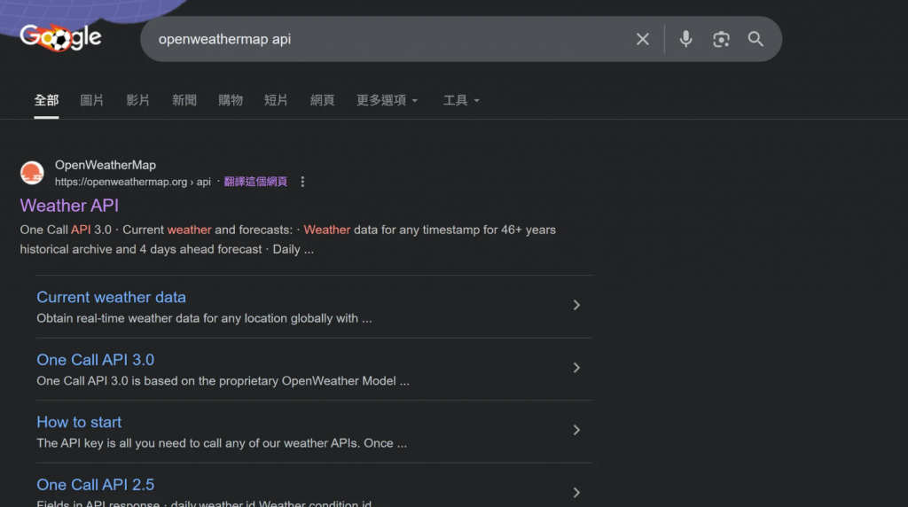Screen dimensions: 908x507
Task: Open the Weather API result title
Action: click(x=69, y=206)
